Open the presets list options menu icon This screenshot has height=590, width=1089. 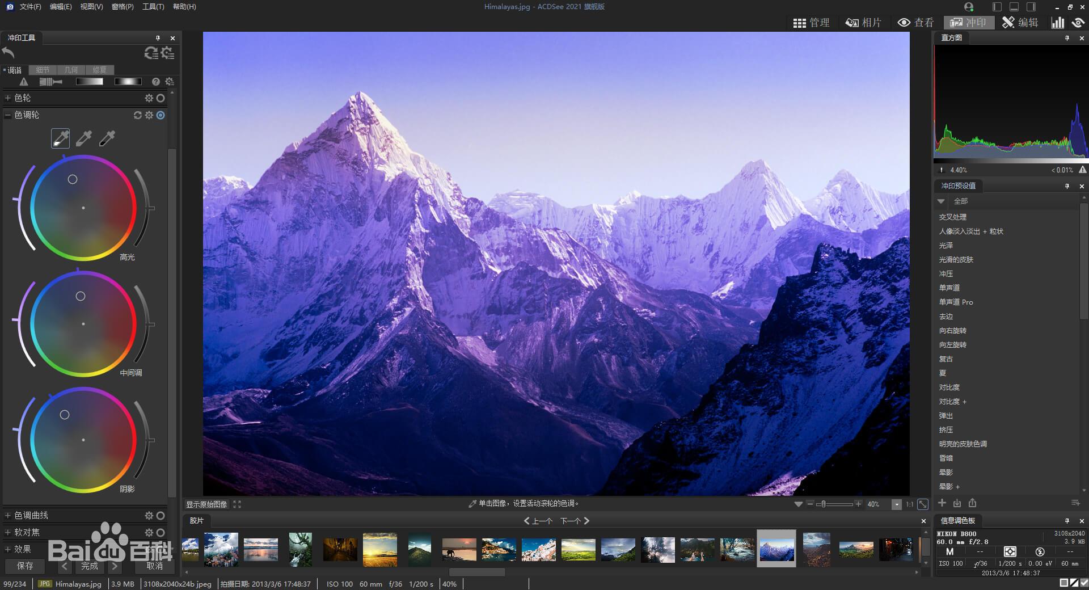click(1075, 503)
